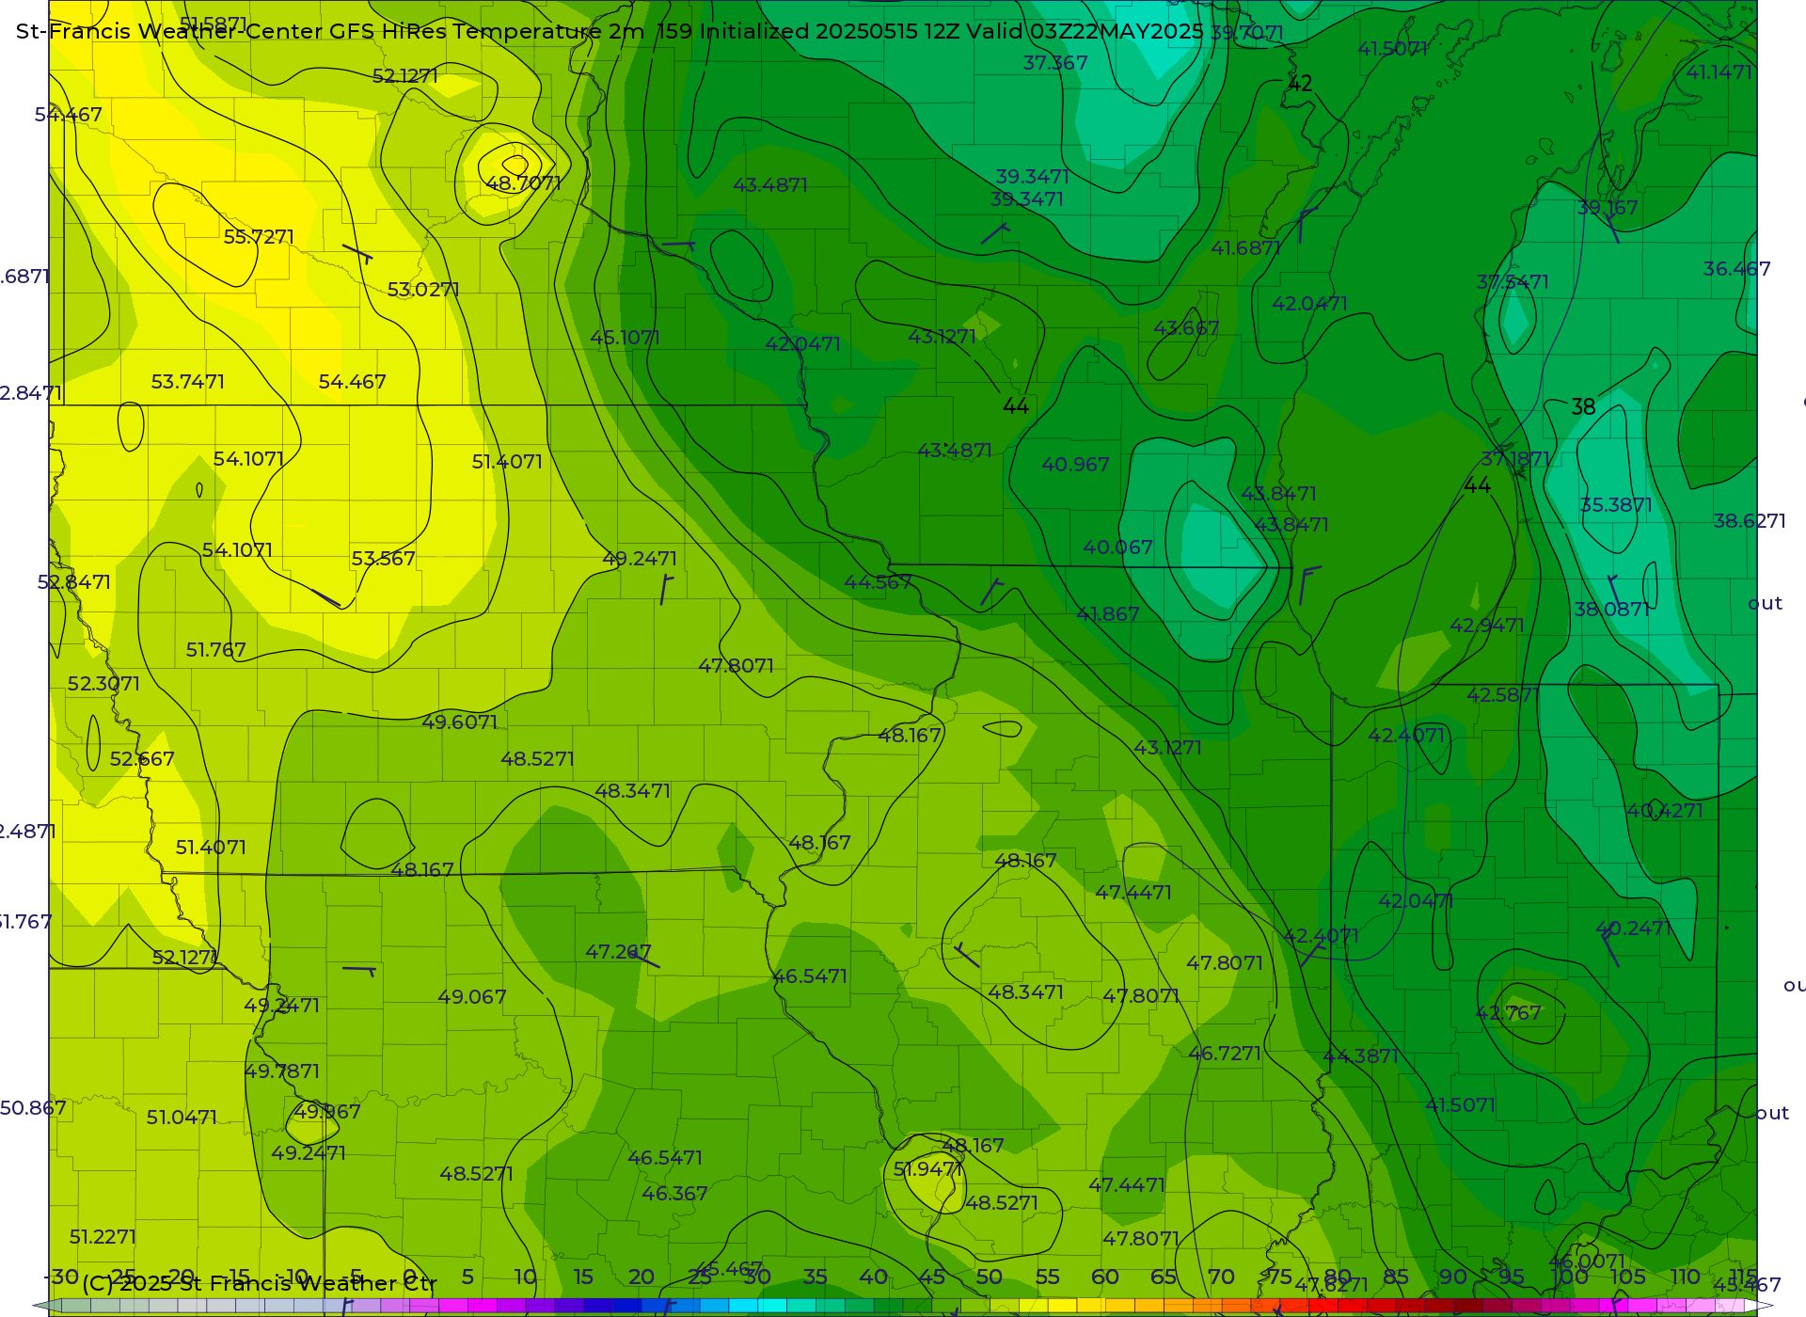This screenshot has height=1317, width=1806.
Task: Pick the bright yellow segment of color bar
Action: tap(1062, 1306)
